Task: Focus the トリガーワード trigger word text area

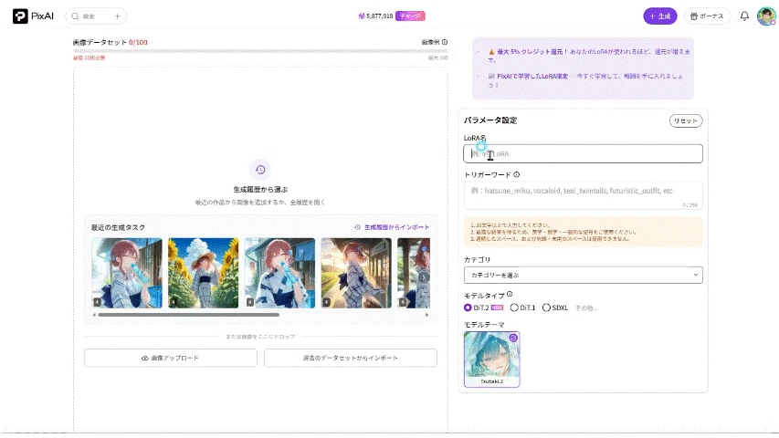Action: tap(583, 195)
